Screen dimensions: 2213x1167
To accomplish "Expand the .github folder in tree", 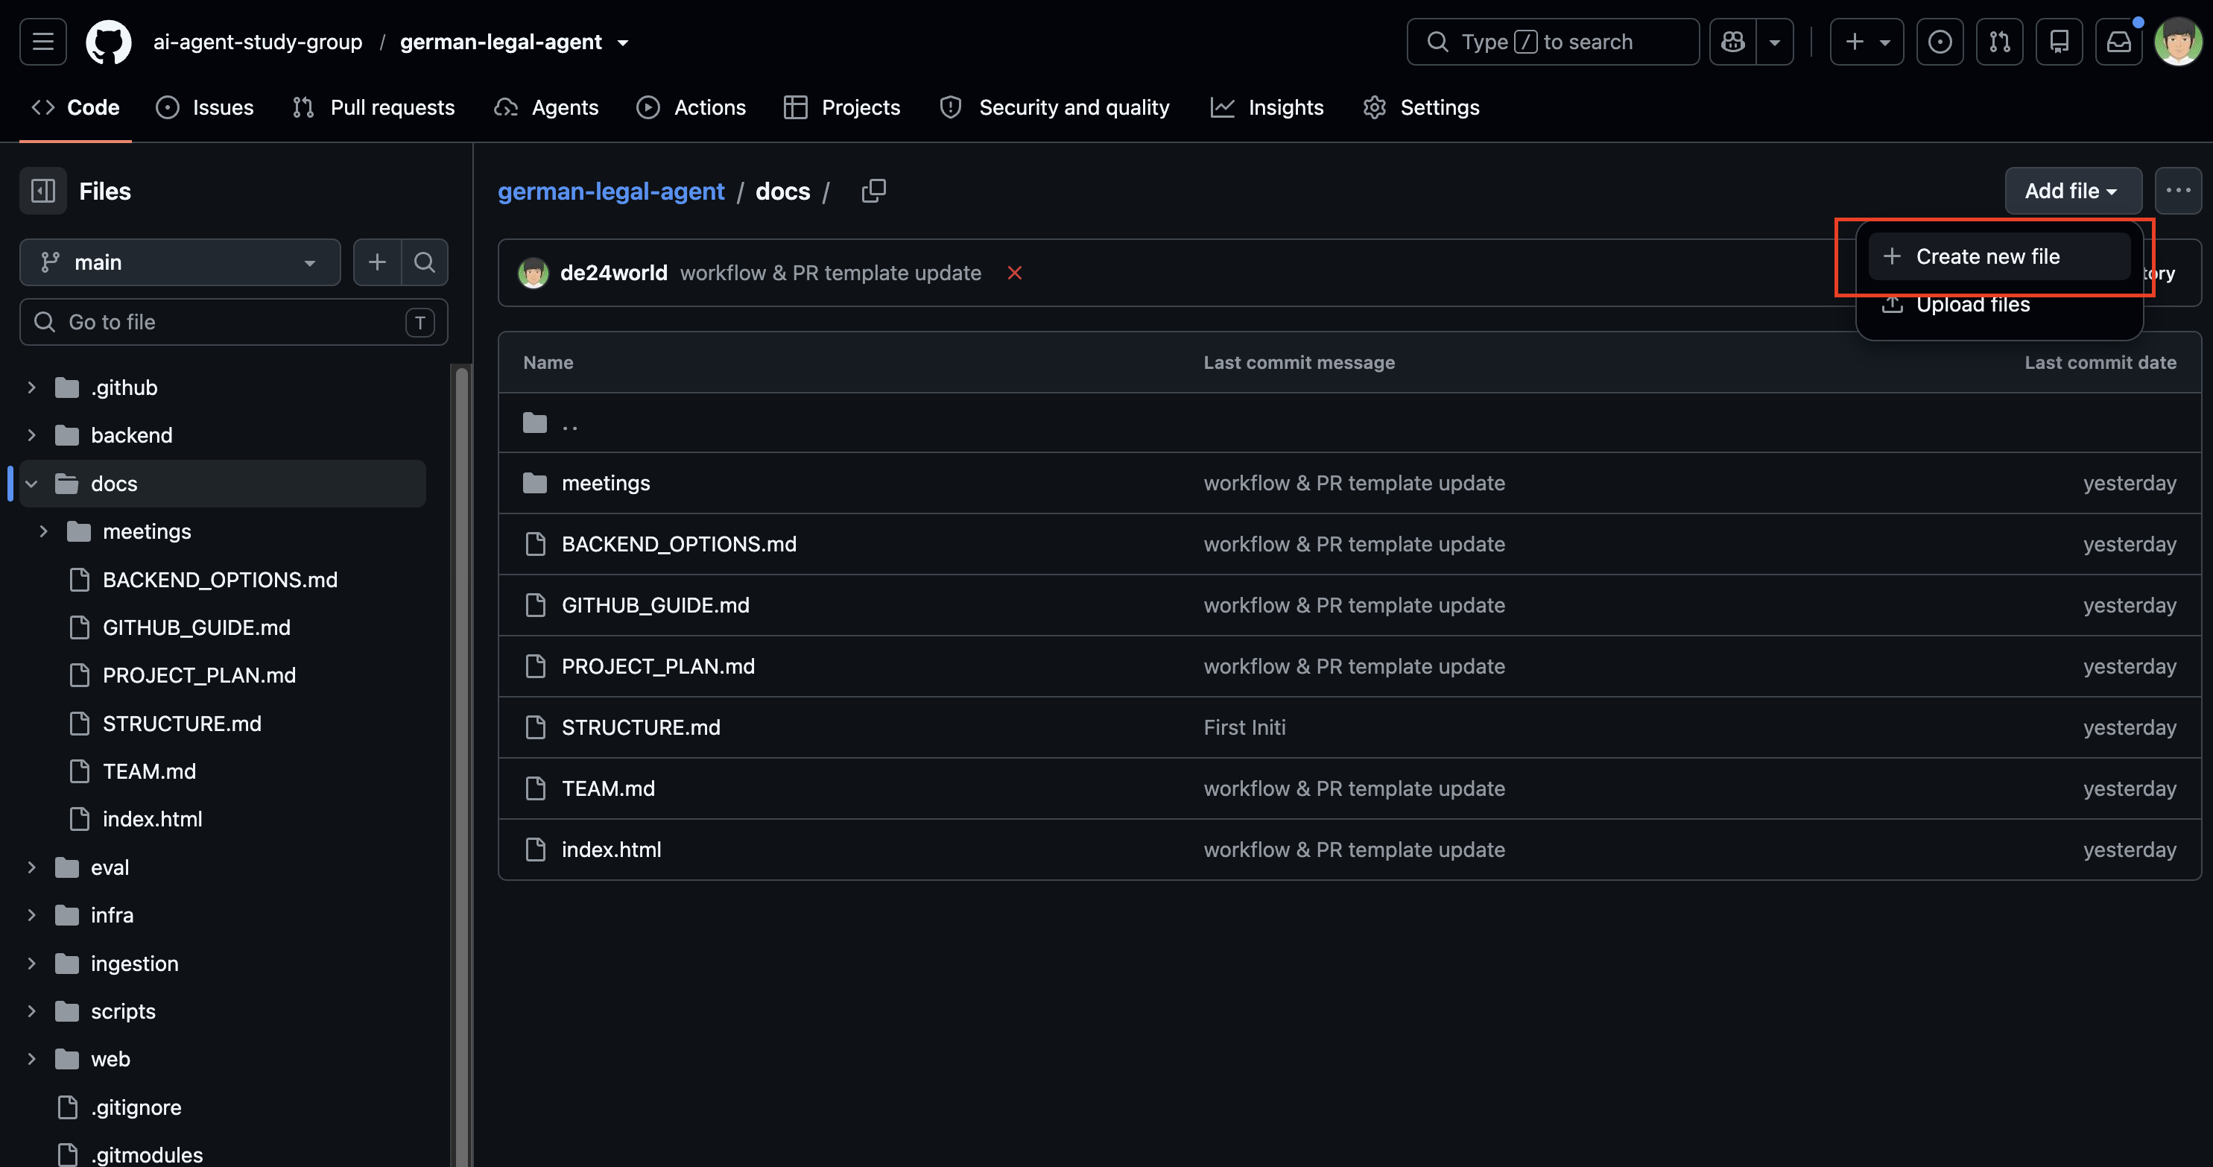I will tap(32, 388).
